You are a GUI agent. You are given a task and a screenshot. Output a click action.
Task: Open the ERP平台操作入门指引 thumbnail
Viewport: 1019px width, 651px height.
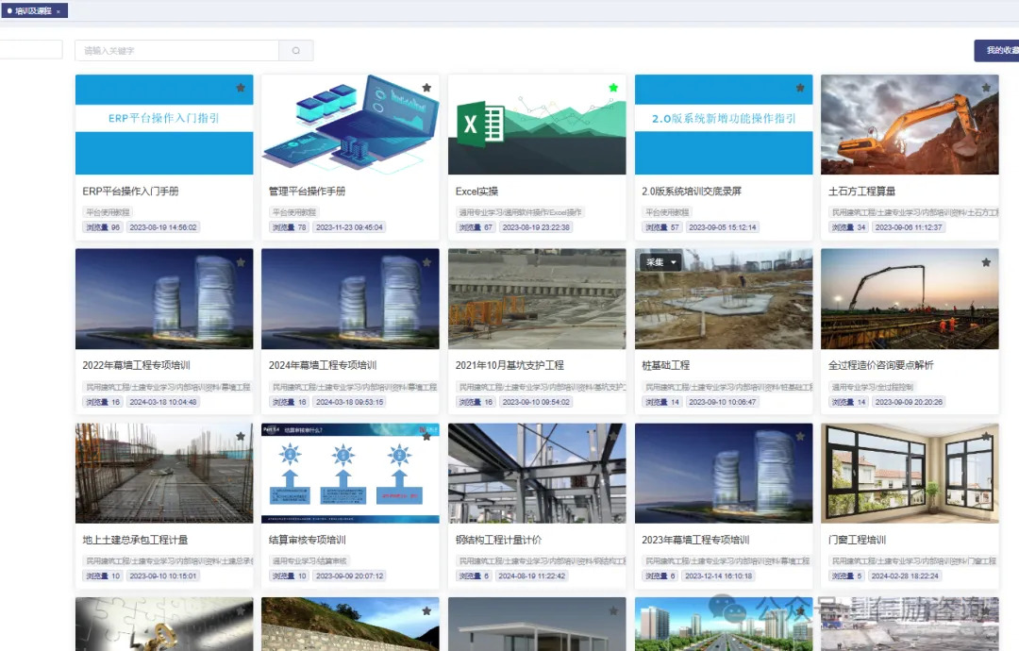(x=164, y=125)
